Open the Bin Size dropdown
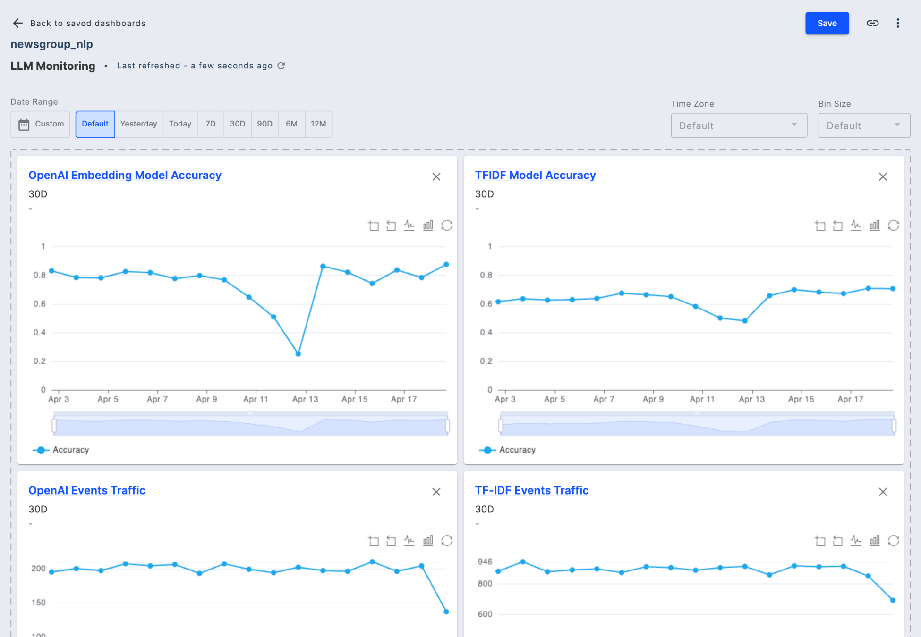The height and width of the screenshot is (637, 921). (x=864, y=126)
